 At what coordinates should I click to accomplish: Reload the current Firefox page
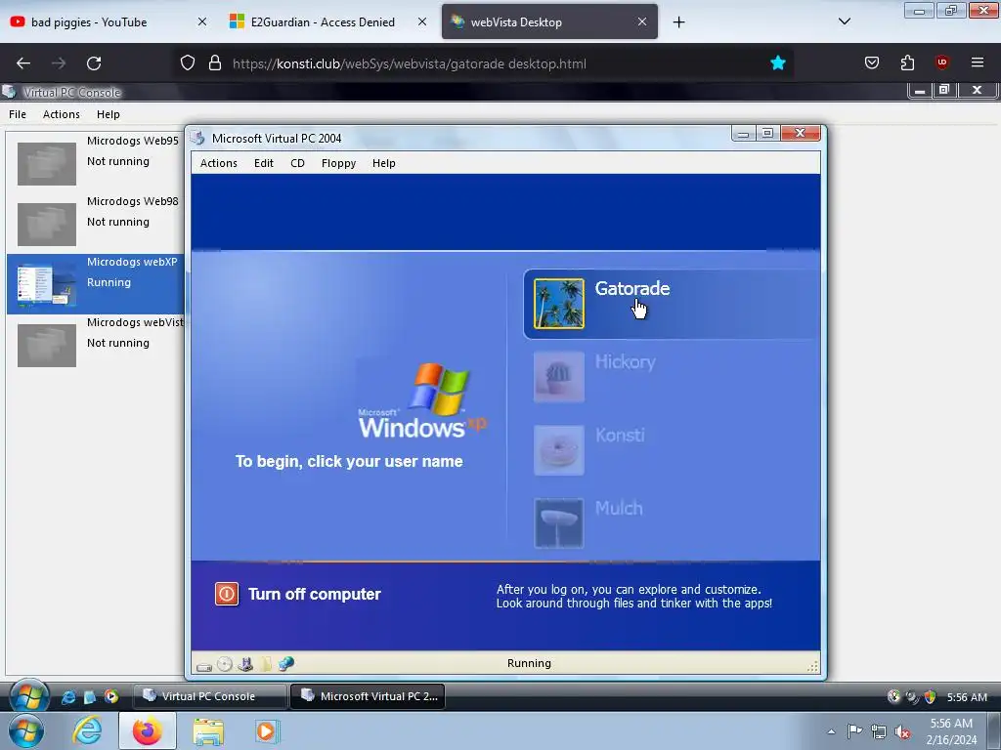pyautogui.click(x=94, y=63)
